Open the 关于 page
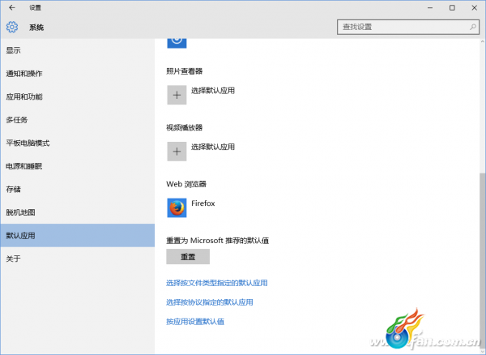This screenshot has height=355, width=486. click(78, 259)
